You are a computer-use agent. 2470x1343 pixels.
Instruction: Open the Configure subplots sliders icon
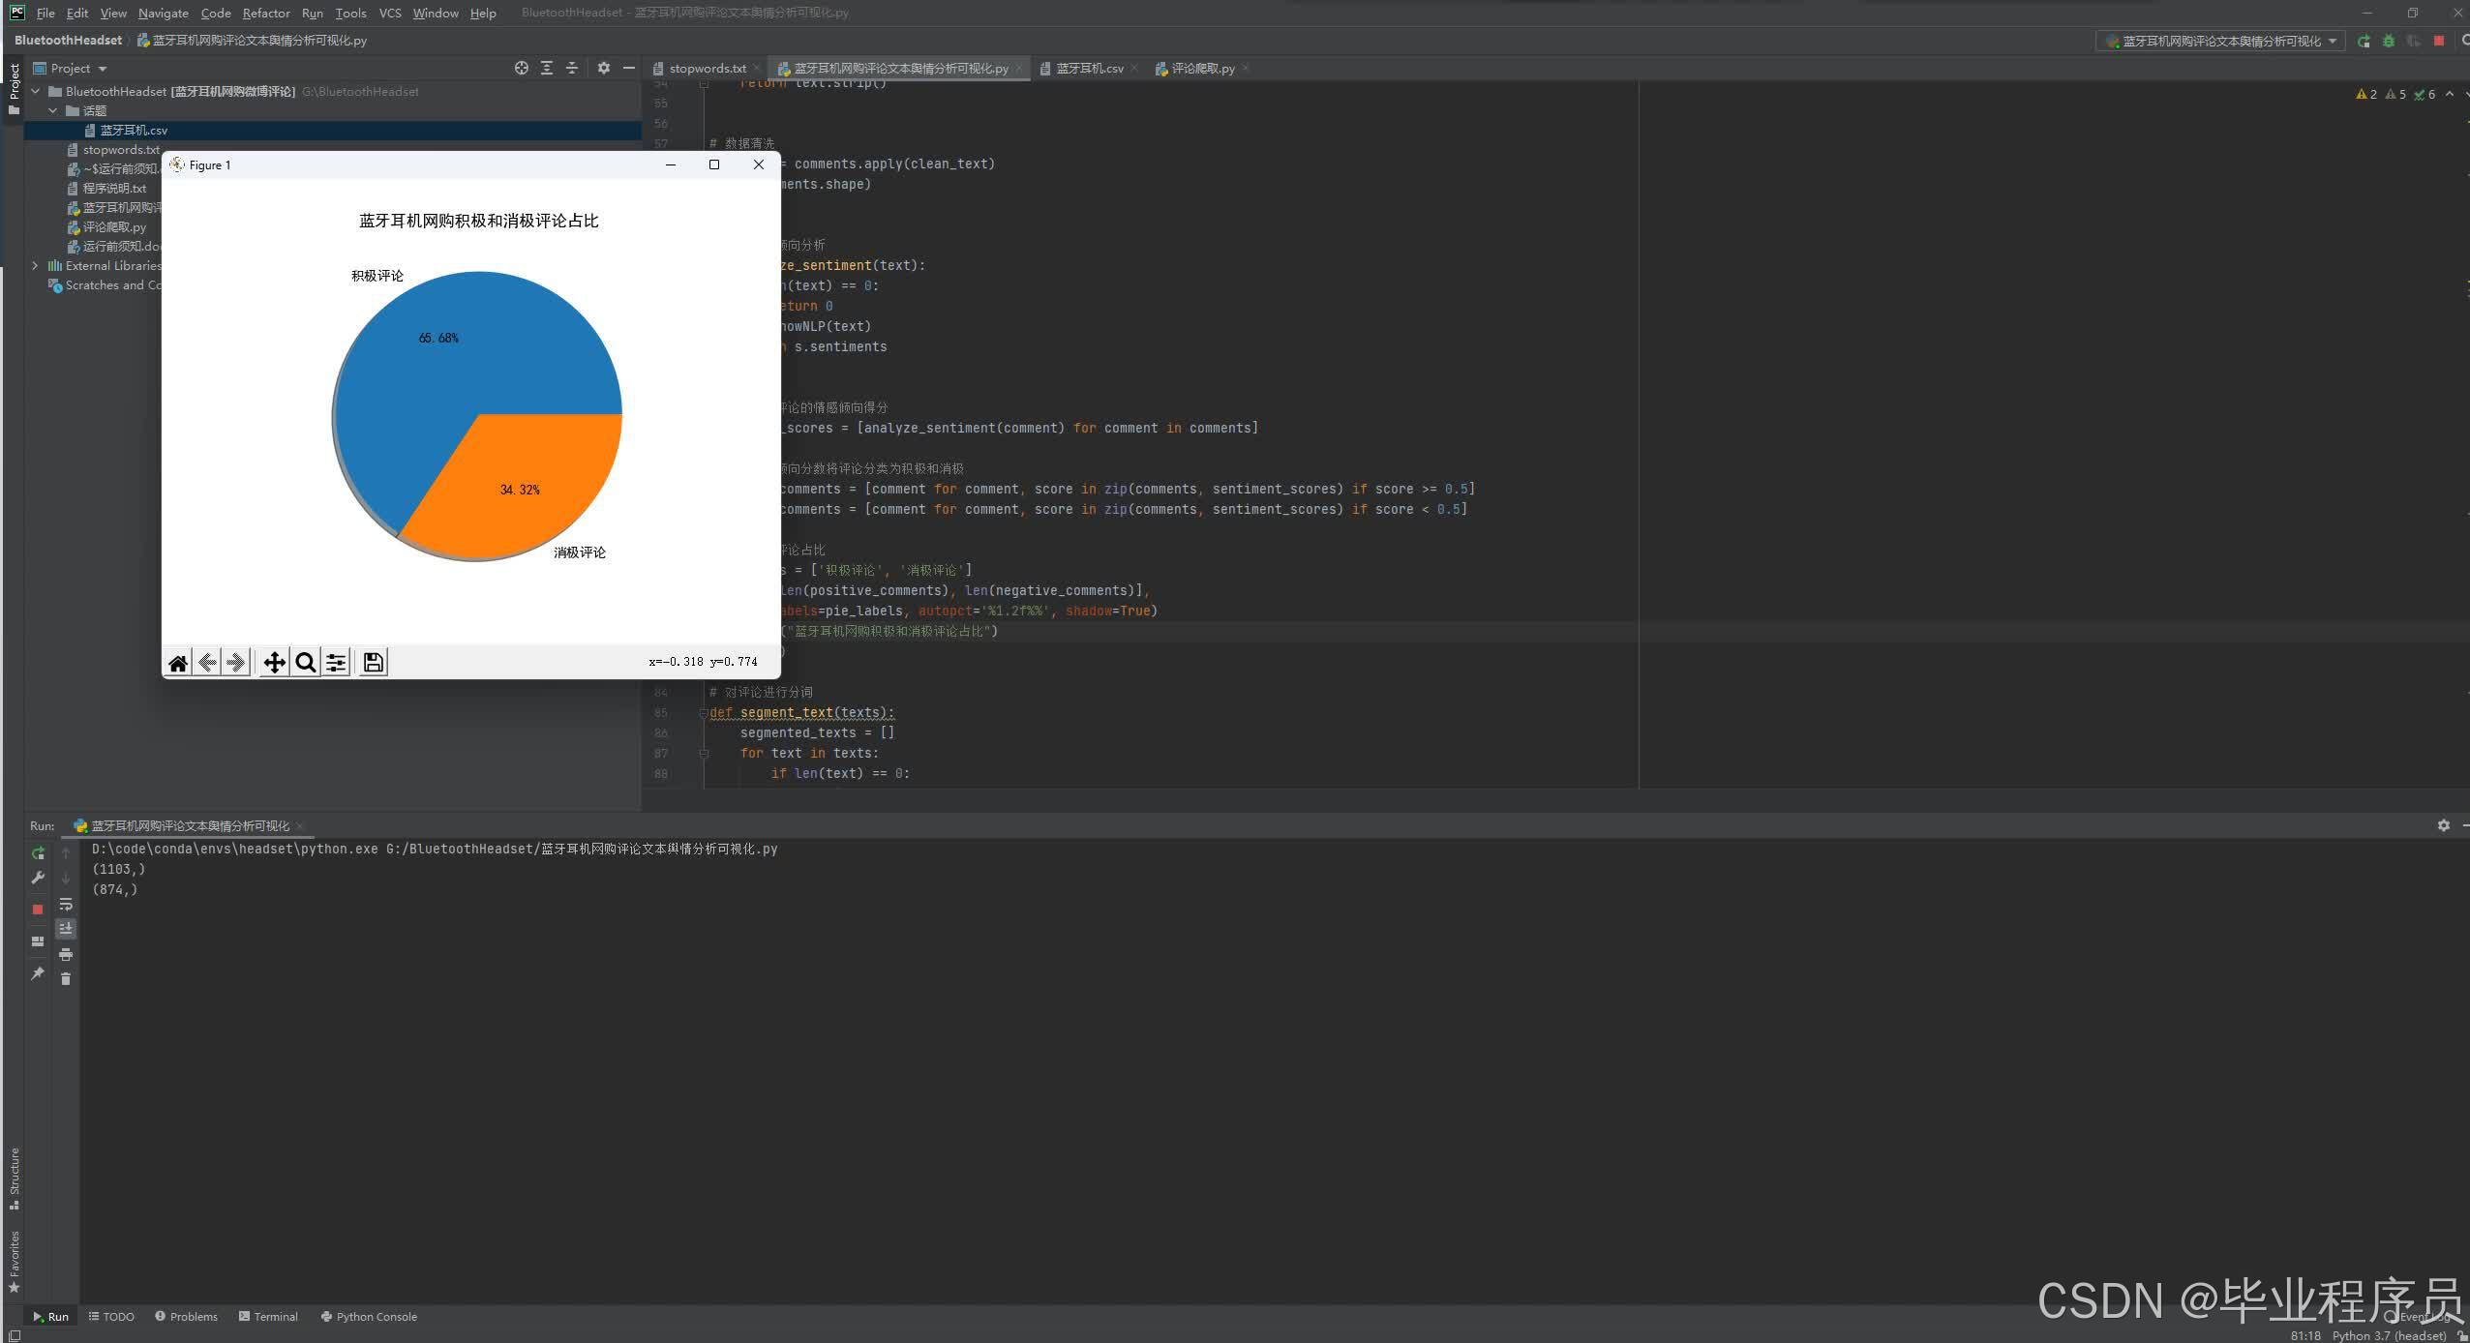point(336,663)
